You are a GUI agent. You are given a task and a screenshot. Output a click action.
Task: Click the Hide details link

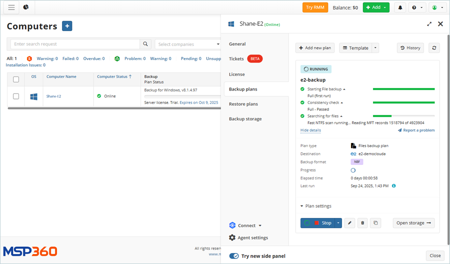(310, 130)
